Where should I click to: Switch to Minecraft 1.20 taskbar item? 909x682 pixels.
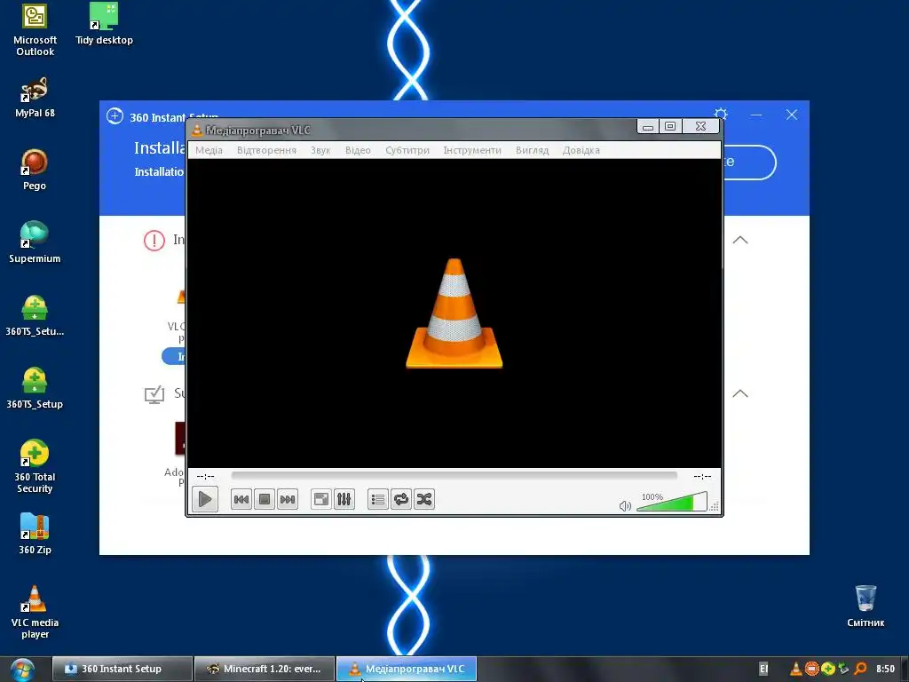click(265, 669)
